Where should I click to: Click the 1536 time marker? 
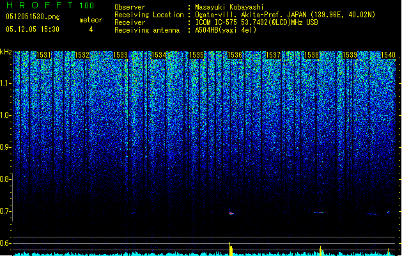pos(235,55)
